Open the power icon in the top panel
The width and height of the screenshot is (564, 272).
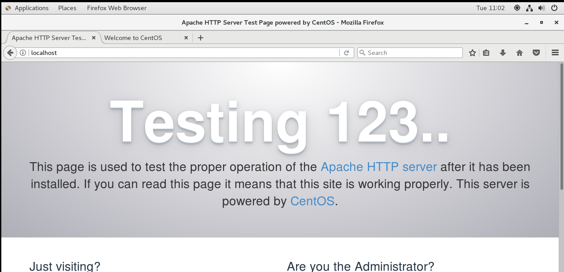(x=554, y=8)
